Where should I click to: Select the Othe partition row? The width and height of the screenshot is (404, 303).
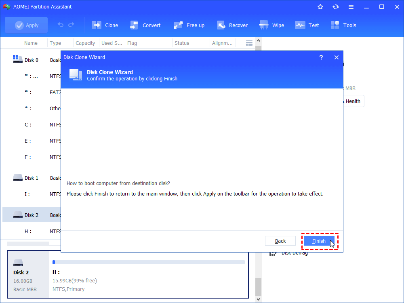tap(32, 108)
